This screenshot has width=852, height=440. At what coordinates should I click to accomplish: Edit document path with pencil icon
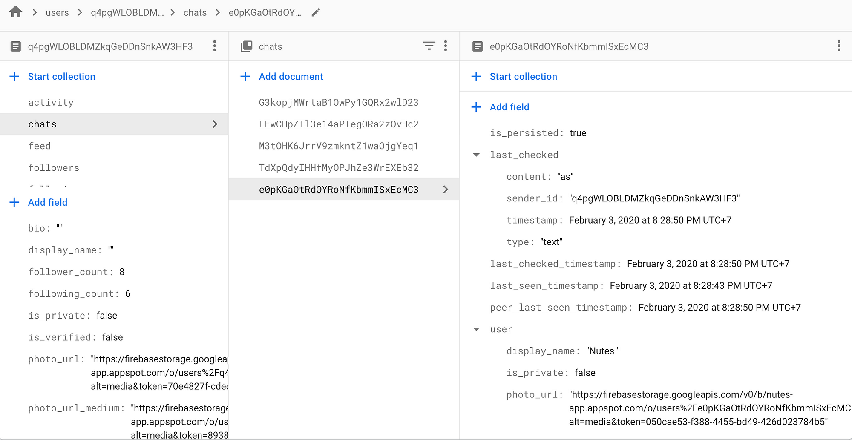316,12
